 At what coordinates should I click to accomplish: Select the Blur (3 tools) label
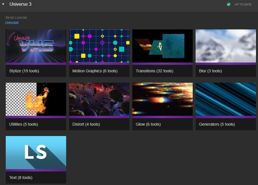pos(211,71)
